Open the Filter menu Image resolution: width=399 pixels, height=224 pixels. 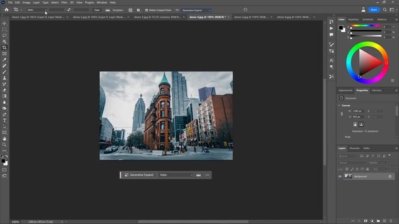(x=64, y=2)
